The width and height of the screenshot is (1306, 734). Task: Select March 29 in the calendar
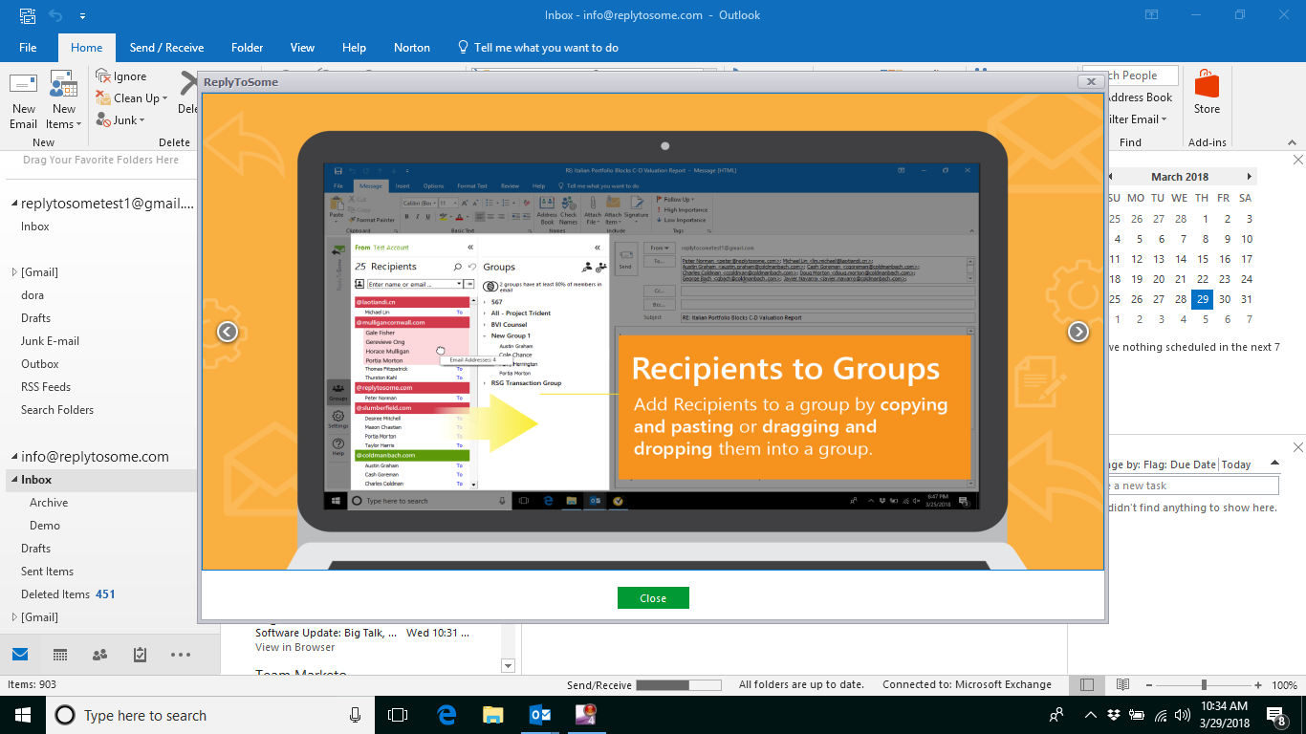tap(1202, 299)
